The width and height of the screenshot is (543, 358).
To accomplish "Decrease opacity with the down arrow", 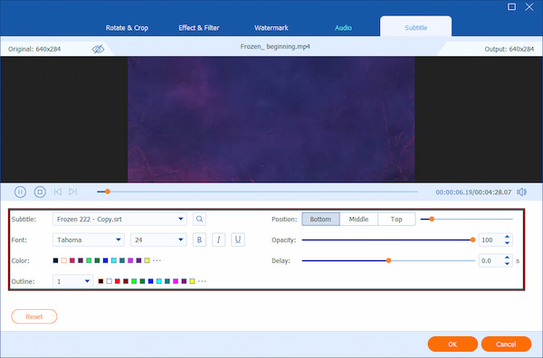I will pos(507,243).
